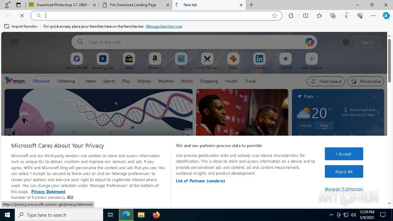
Task: Open the Weather category
Action: tap(166, 81)
